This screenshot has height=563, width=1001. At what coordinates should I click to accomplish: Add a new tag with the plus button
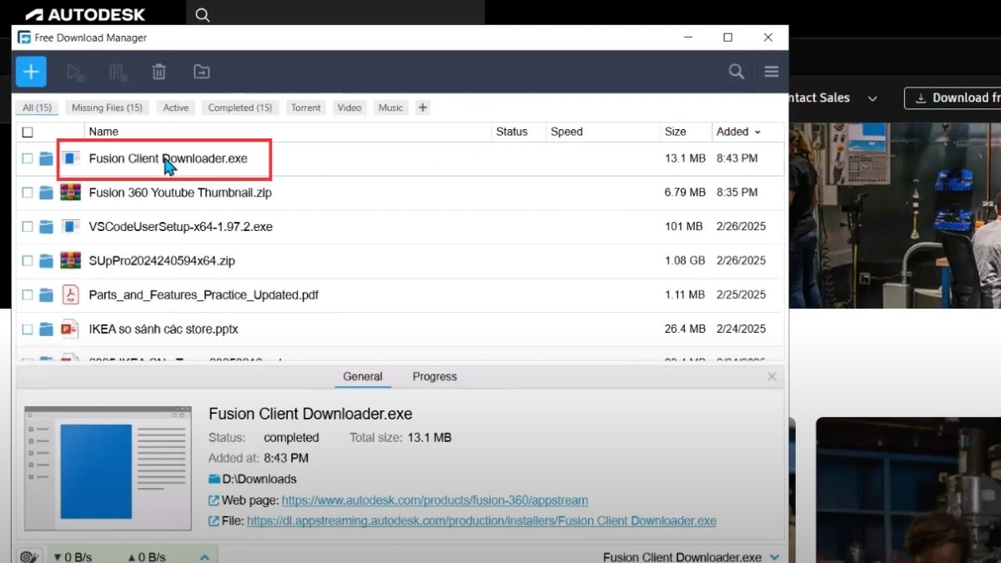pyautogui.click(x=423, y=108)
